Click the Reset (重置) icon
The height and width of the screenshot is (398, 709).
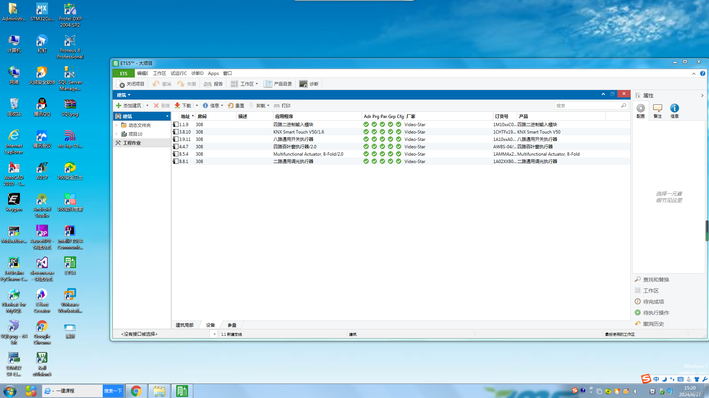tap(231, 105)
